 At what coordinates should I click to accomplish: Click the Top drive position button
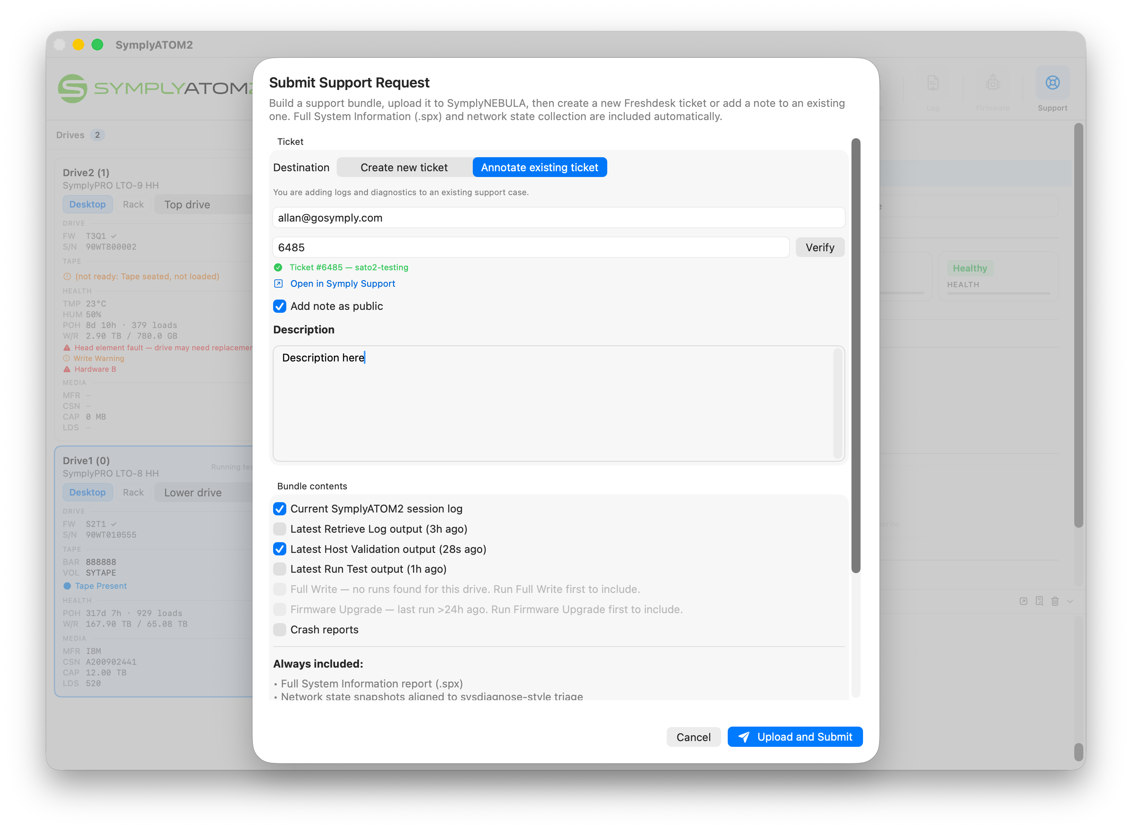click(204, 205)
